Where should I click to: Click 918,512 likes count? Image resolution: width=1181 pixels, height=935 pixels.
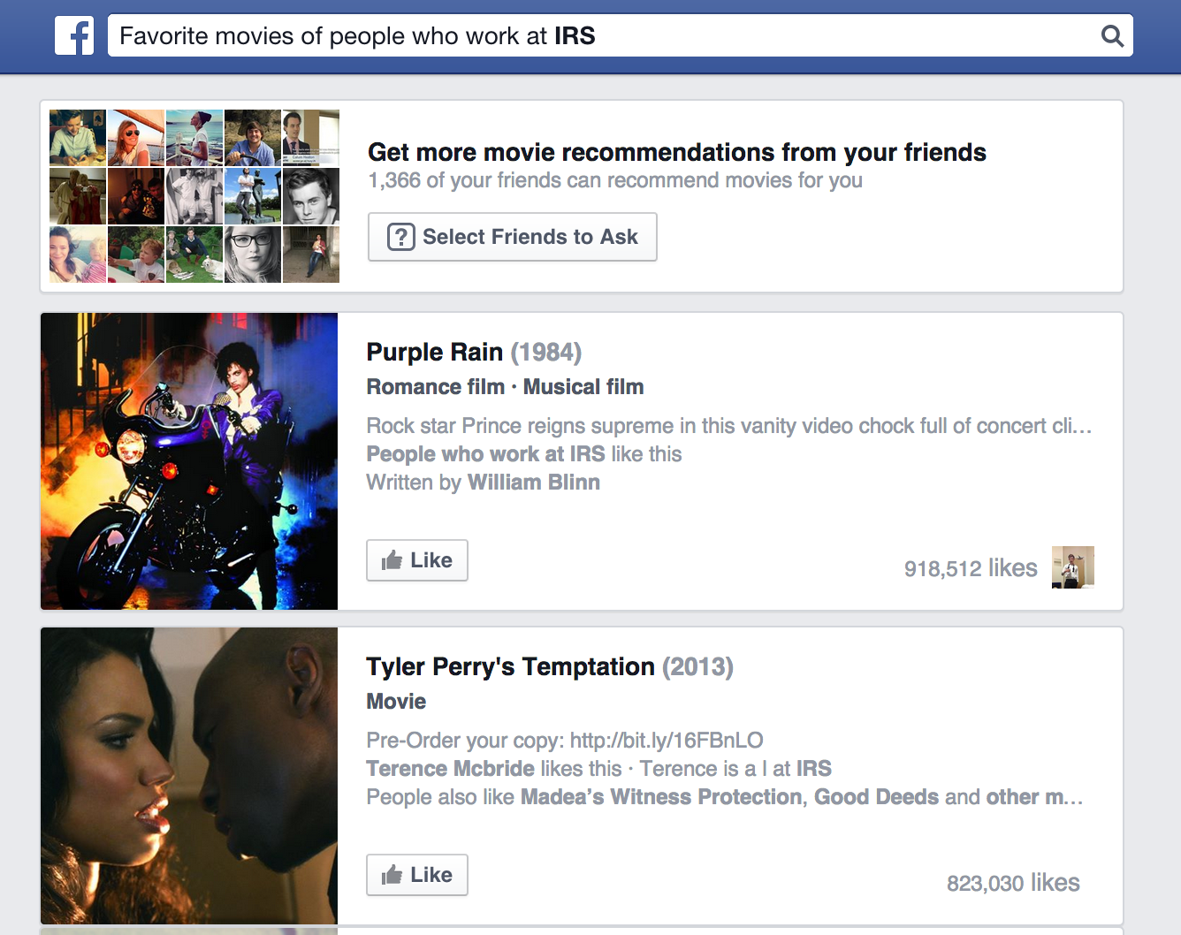click(x=971, y=568)
